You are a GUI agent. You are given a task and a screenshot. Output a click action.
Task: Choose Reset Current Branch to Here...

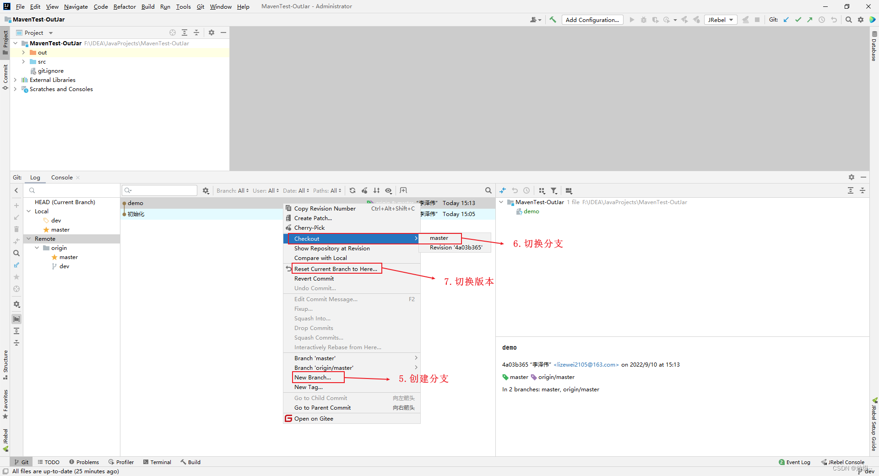[x=352, y=269]
